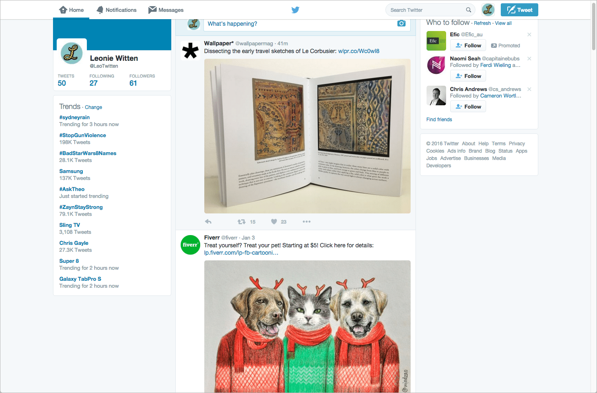
Task: Dismiss Chris Andrews follow suggestion
Action: tap(529, 89)
